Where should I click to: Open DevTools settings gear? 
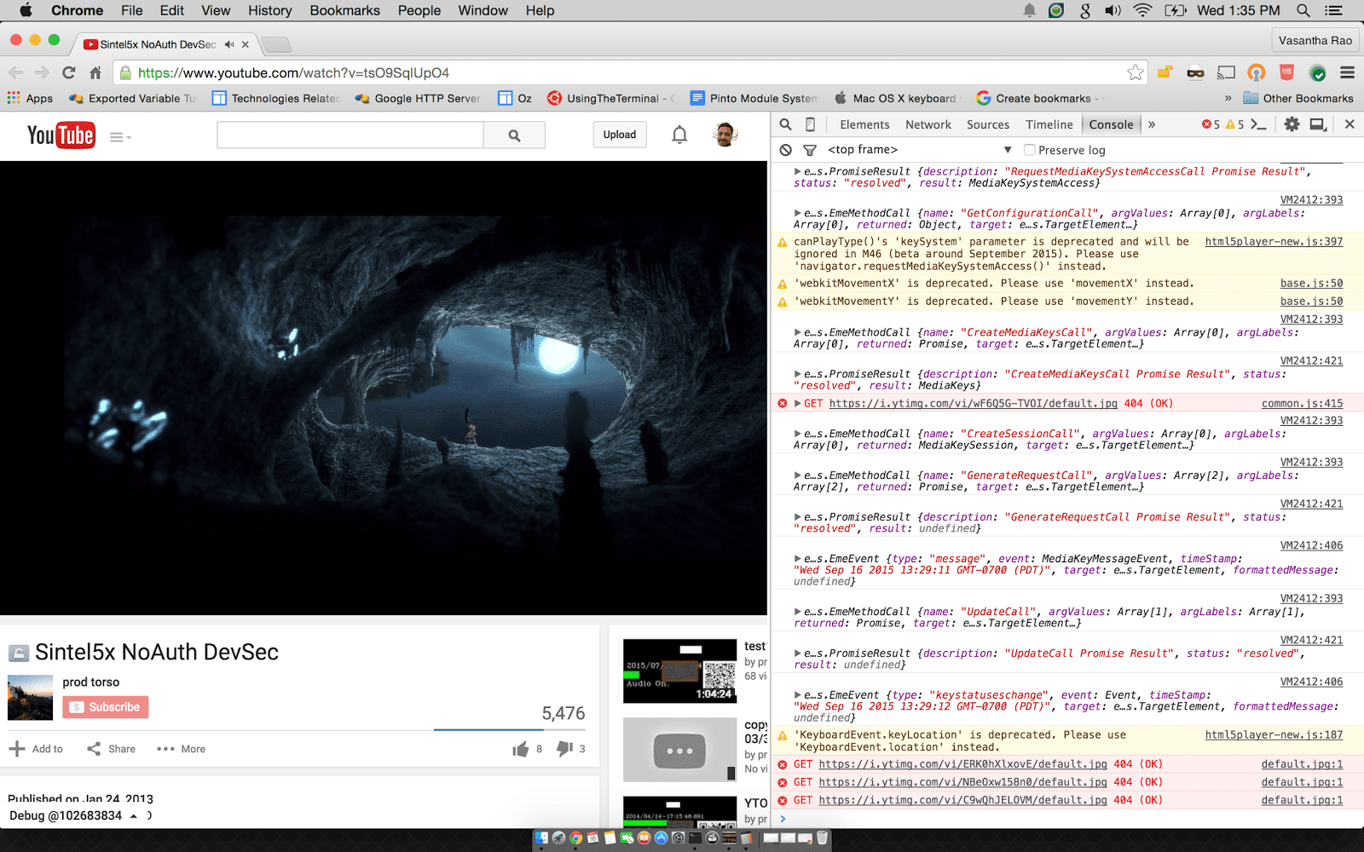1292,124
